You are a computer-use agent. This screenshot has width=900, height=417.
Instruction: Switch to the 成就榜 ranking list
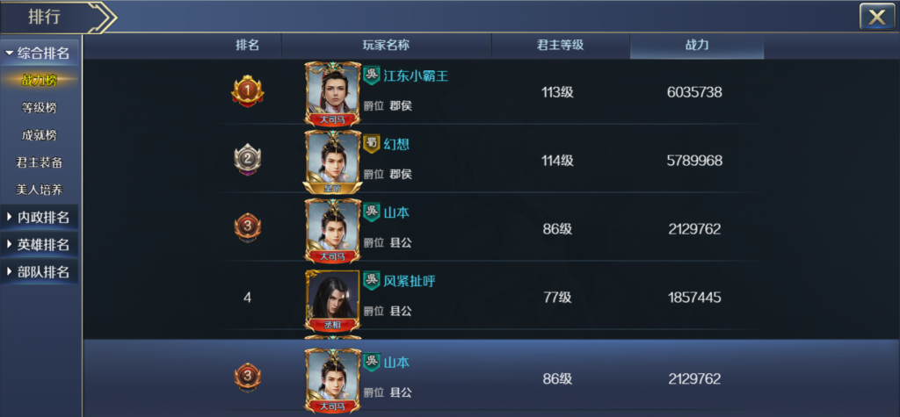39,135
